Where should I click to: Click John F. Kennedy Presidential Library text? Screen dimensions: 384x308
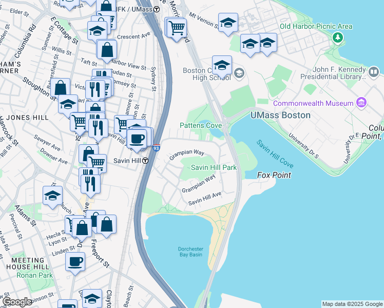tap(333, 73)
